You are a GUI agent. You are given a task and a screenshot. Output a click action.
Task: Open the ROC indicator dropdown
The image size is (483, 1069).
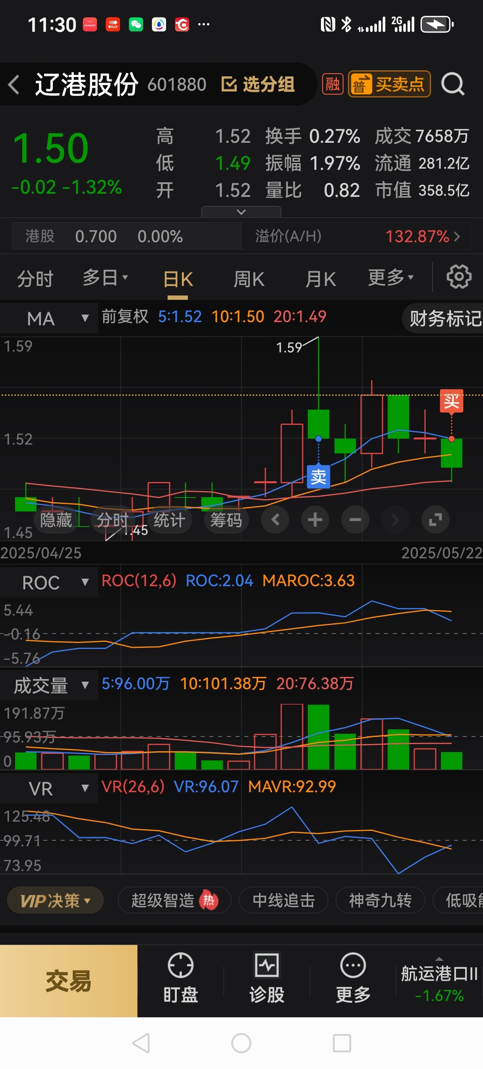point(48,582)
